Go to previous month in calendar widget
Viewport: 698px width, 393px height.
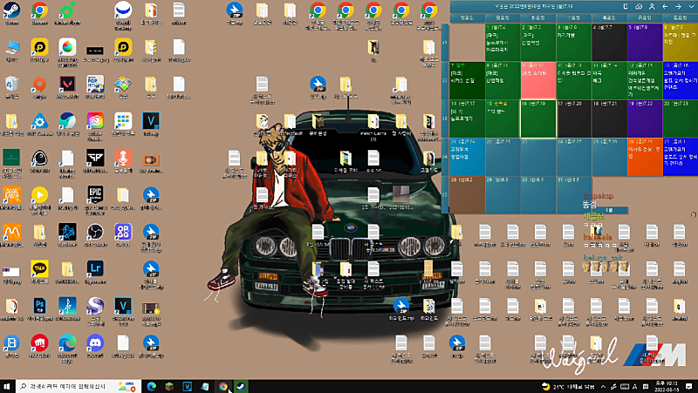point(667,6)
